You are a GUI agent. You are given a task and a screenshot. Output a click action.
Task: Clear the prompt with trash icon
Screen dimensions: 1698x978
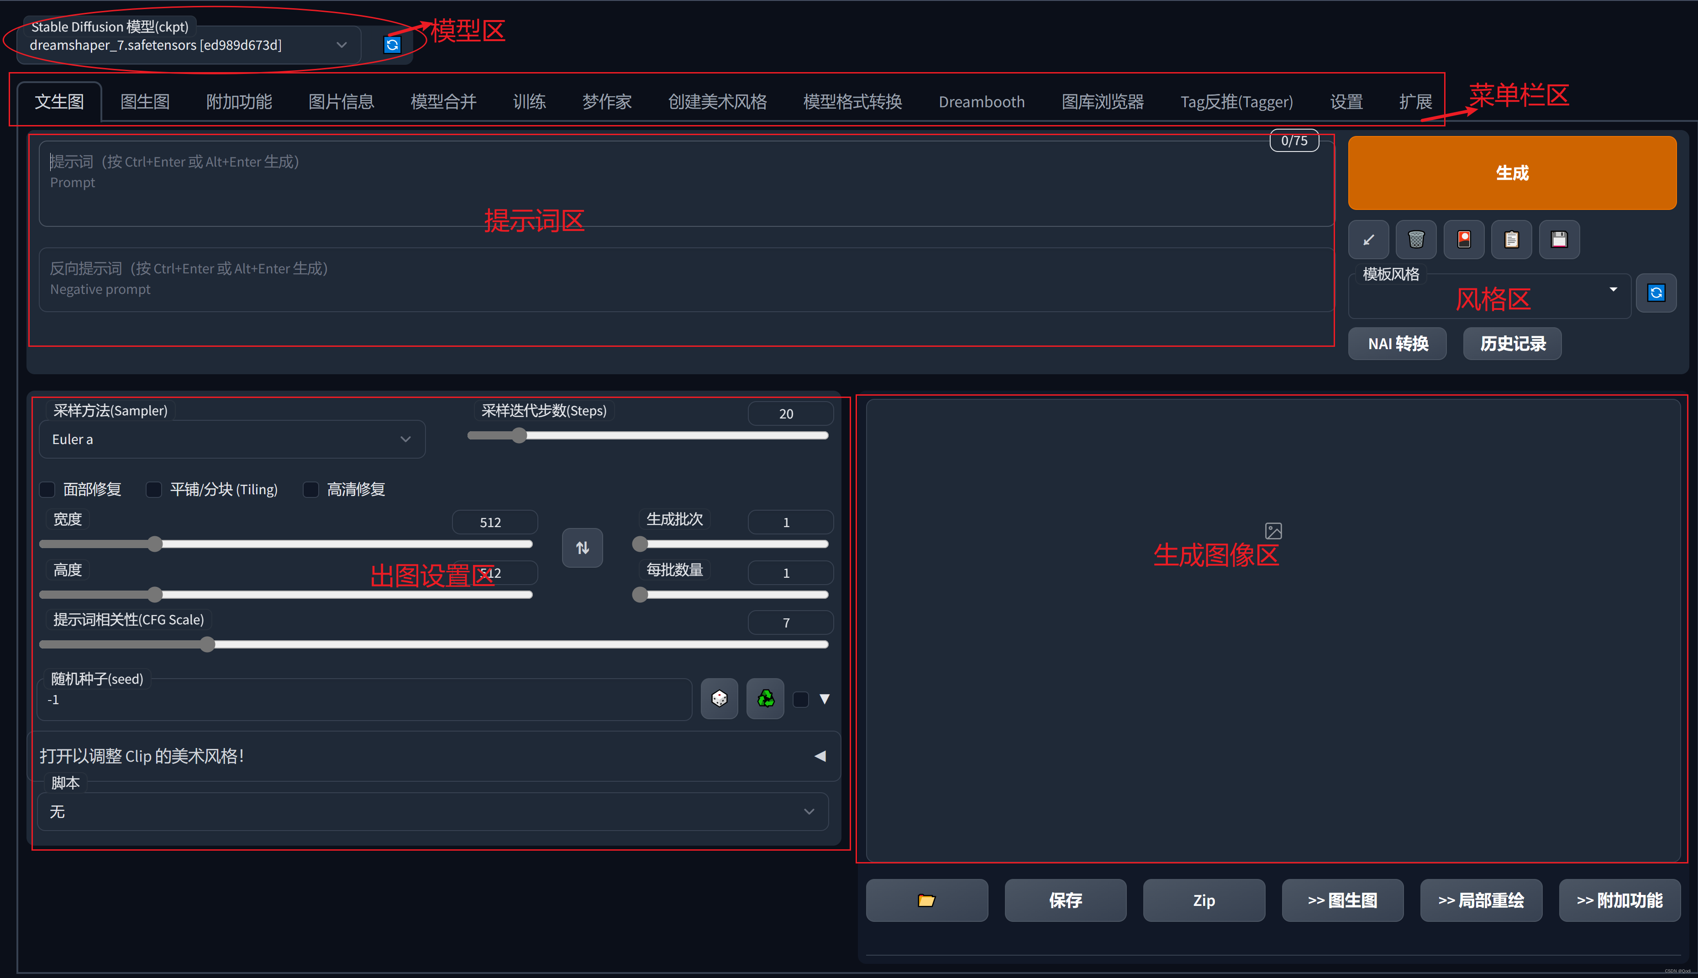point(1416,240)
